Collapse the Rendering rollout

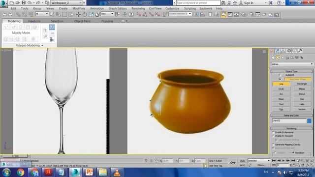coord(291,128)
